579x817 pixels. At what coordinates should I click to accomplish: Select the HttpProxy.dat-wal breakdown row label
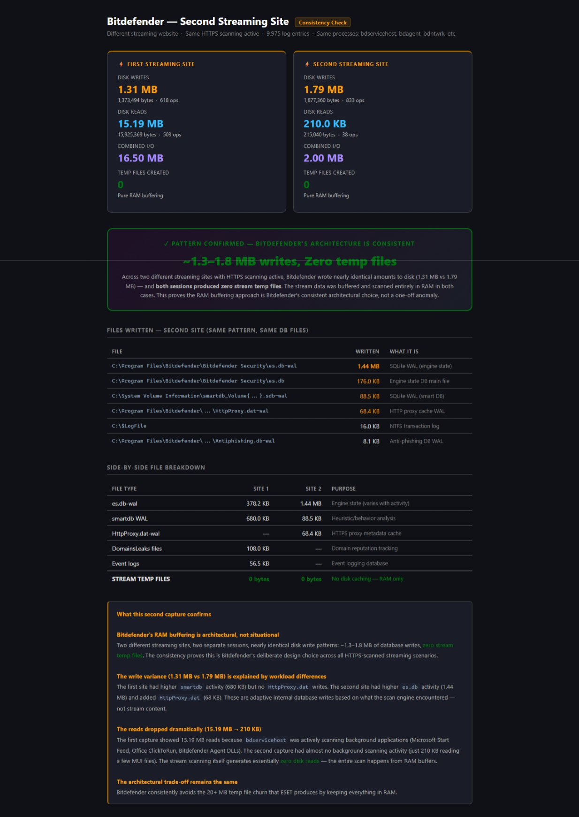[x=136, y=534]
